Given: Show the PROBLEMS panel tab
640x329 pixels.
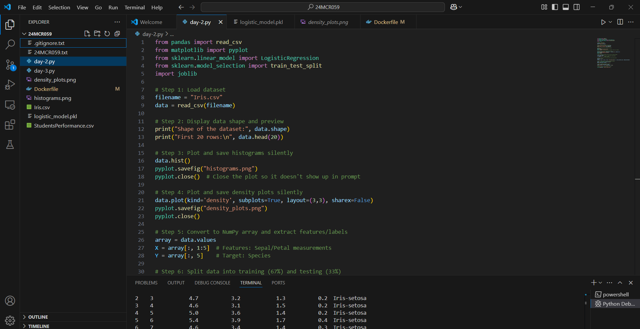Looking at the screenshot, I should pos(146,283).
